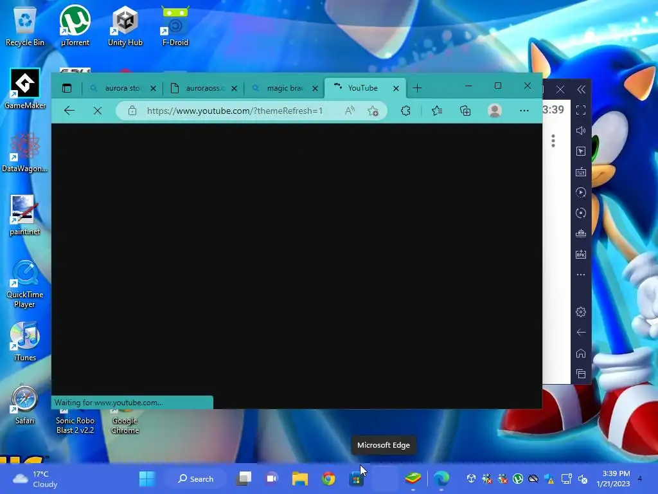Open a new tab in Edge

[x=417, y=87]
